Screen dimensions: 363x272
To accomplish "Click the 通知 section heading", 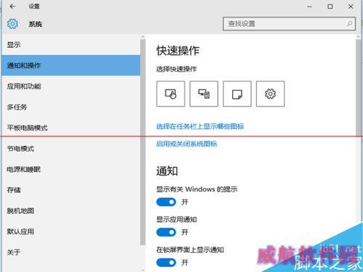I will 167,171.
